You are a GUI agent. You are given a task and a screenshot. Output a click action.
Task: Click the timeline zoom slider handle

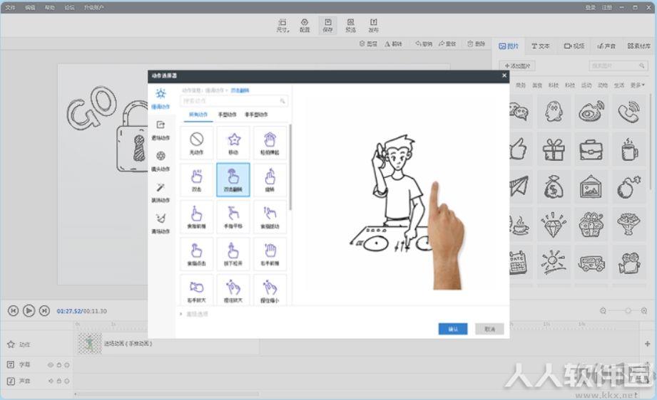628,310
